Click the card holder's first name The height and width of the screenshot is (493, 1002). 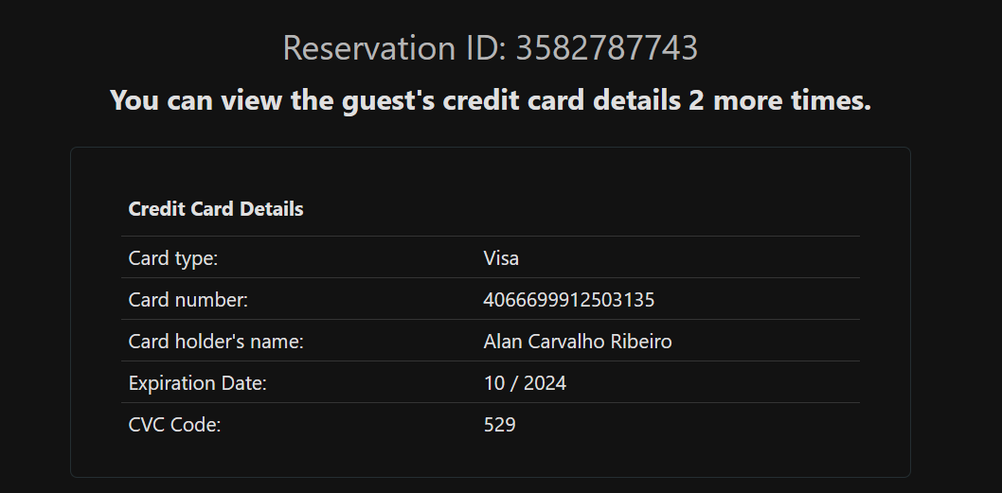502,342
